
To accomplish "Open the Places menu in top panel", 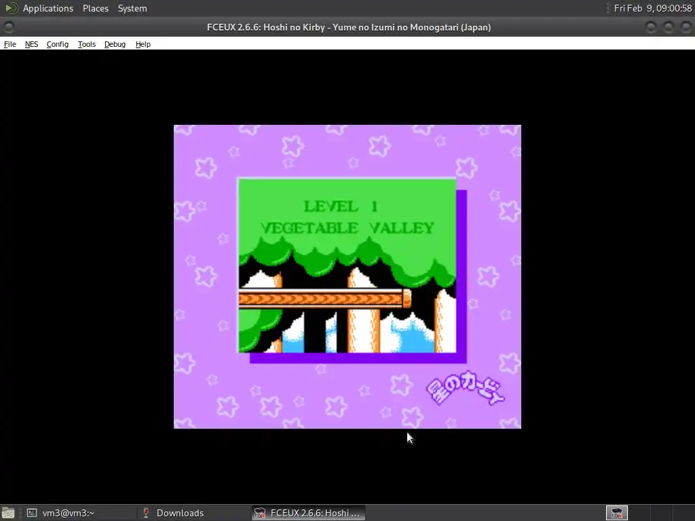I will coord(96,8).
